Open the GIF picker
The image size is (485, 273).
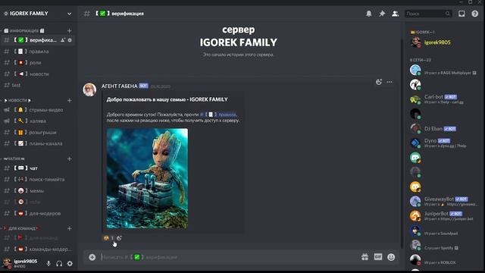click(x=378, y=257)
